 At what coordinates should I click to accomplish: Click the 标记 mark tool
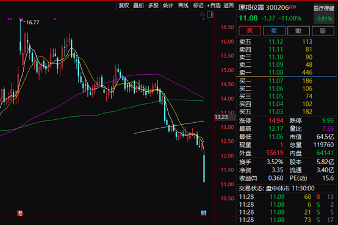pos(198,5)
